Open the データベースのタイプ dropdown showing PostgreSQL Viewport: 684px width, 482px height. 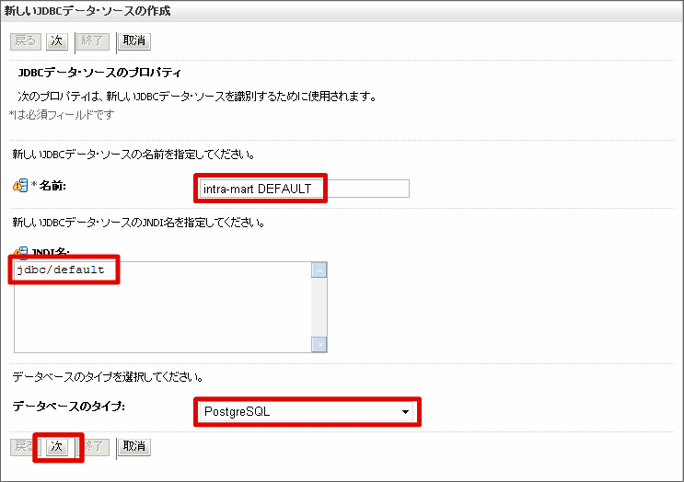pyautogui.click(x=307, y=412)
